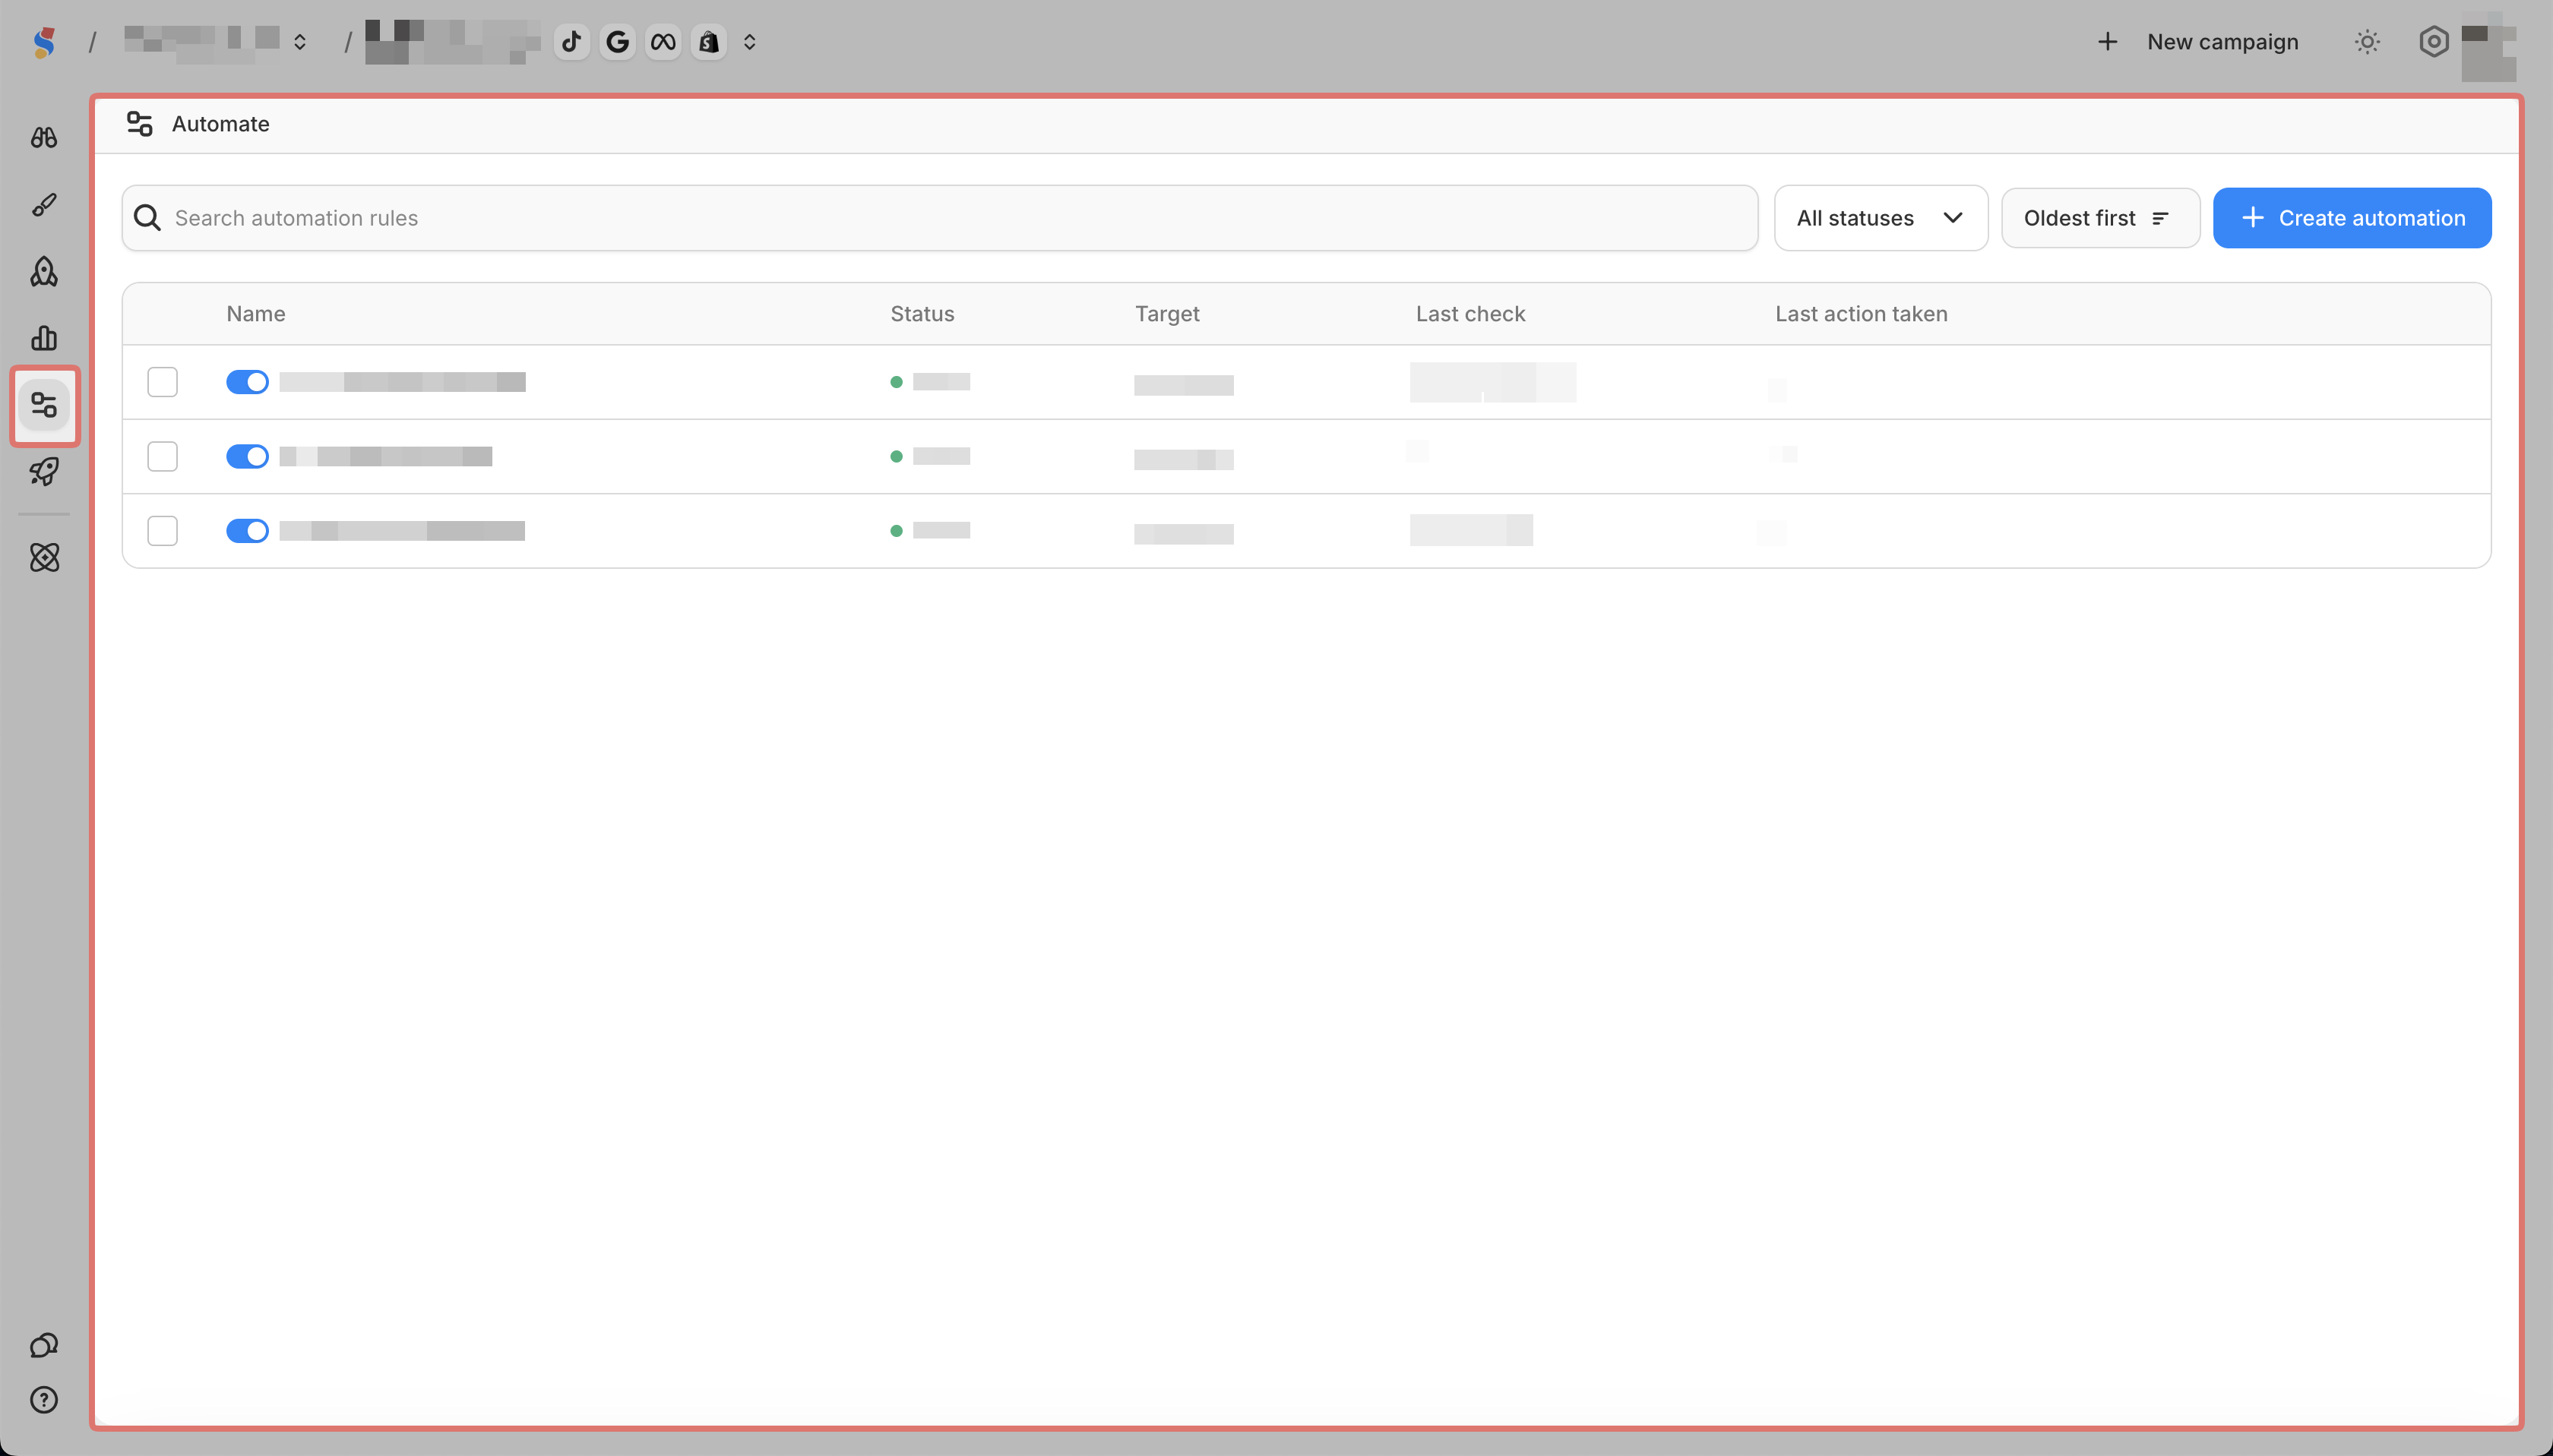Click the Name column header

pos(256,314)
